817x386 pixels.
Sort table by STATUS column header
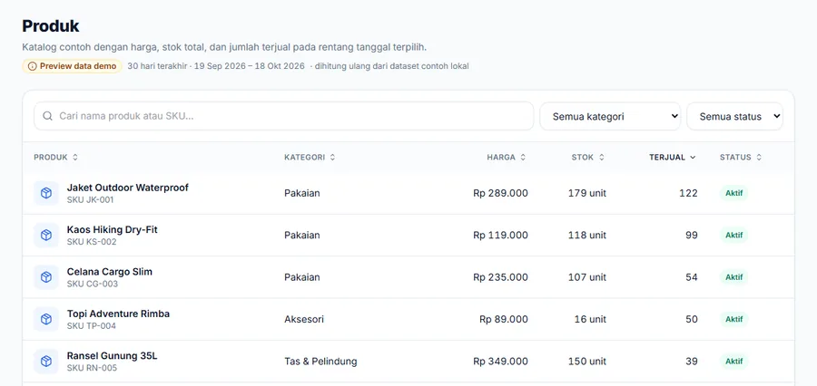tap(741, 157)
